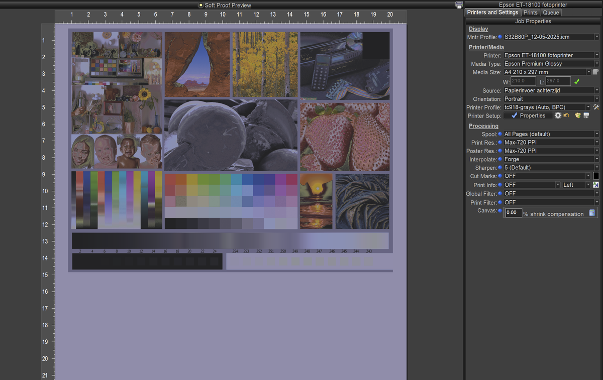Click the Display section heading

(x=478, y=29)
